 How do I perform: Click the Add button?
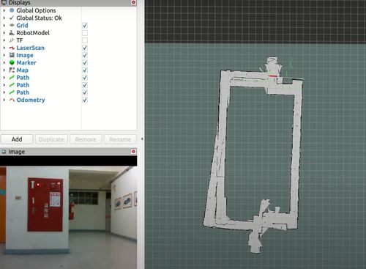[17, 139]
